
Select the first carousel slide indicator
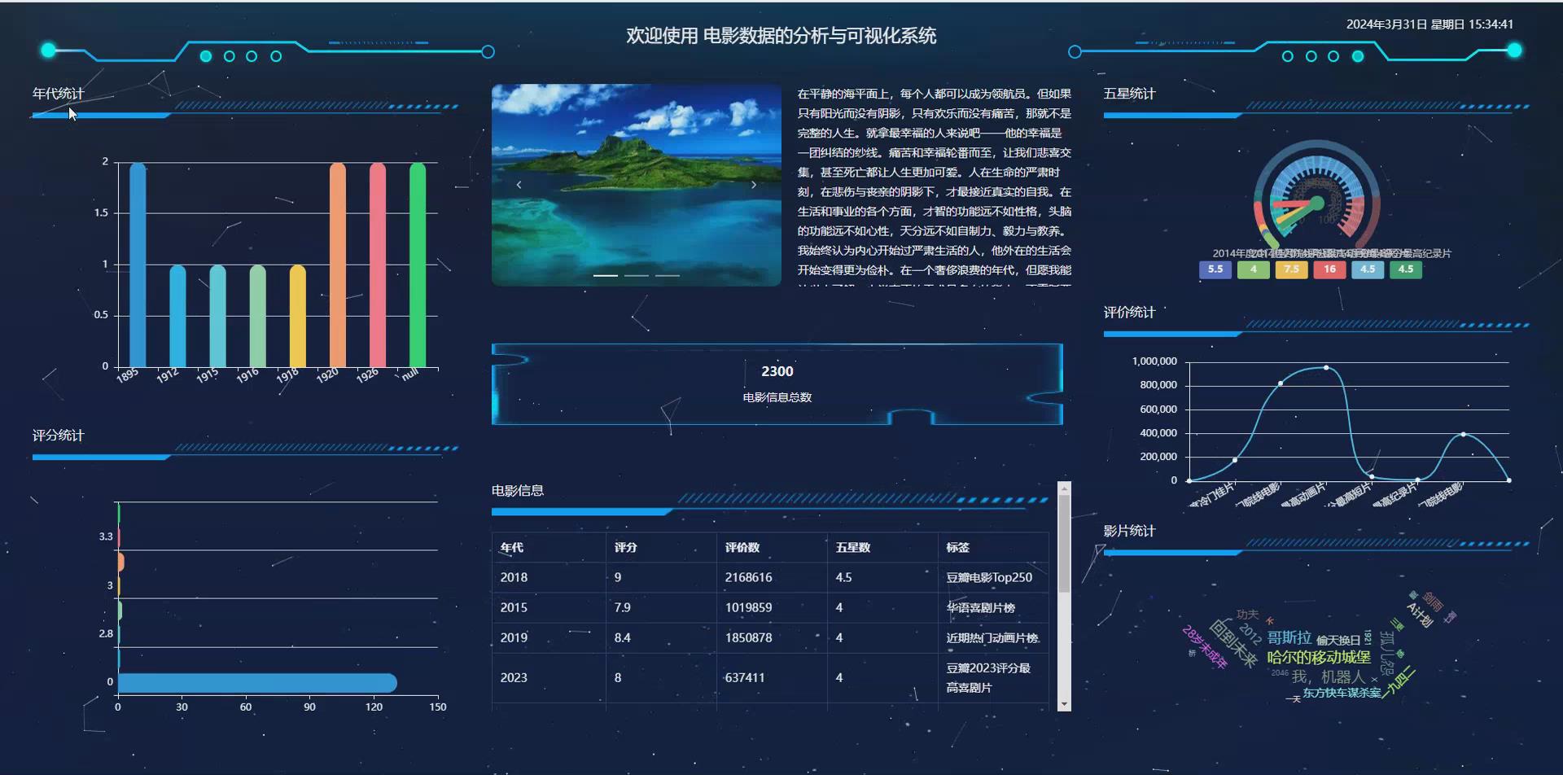605,276
